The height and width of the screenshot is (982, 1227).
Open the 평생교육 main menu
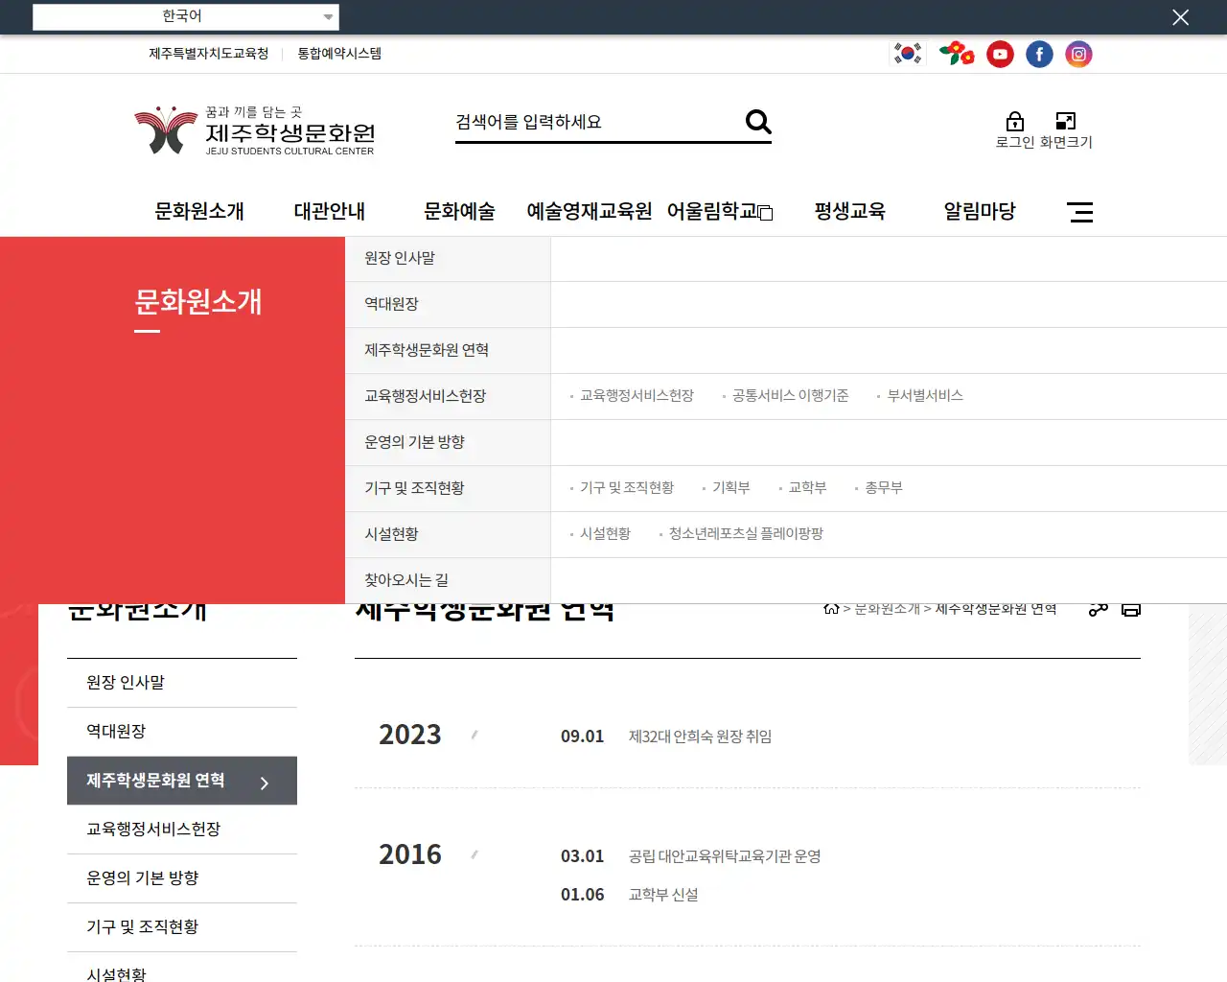point(849,211)
